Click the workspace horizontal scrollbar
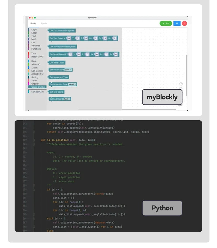 coord(127,109)
